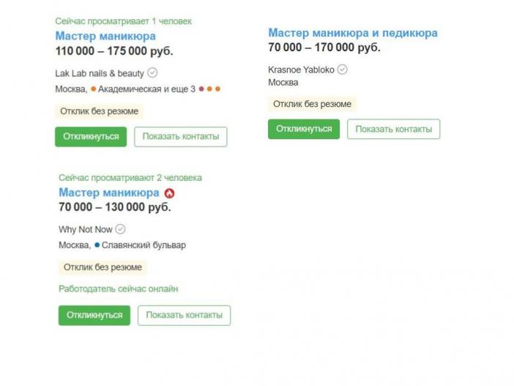The width and height of the screenshot is (514, 386).
Task: Click Откликнуться for Lak Lab vacancy
Action: pyautogui.click(x=91, y=136)
